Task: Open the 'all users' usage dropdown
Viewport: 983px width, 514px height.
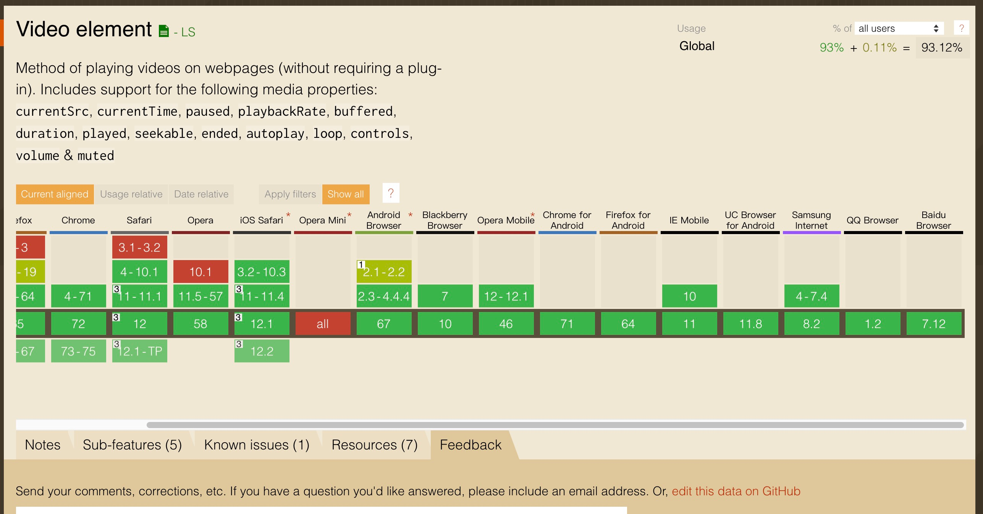Action: [x=899, y=28]
